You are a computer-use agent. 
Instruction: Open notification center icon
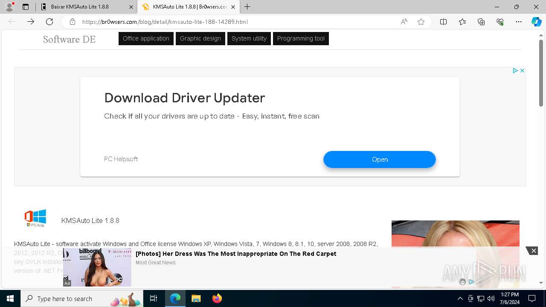pos(532,298)
